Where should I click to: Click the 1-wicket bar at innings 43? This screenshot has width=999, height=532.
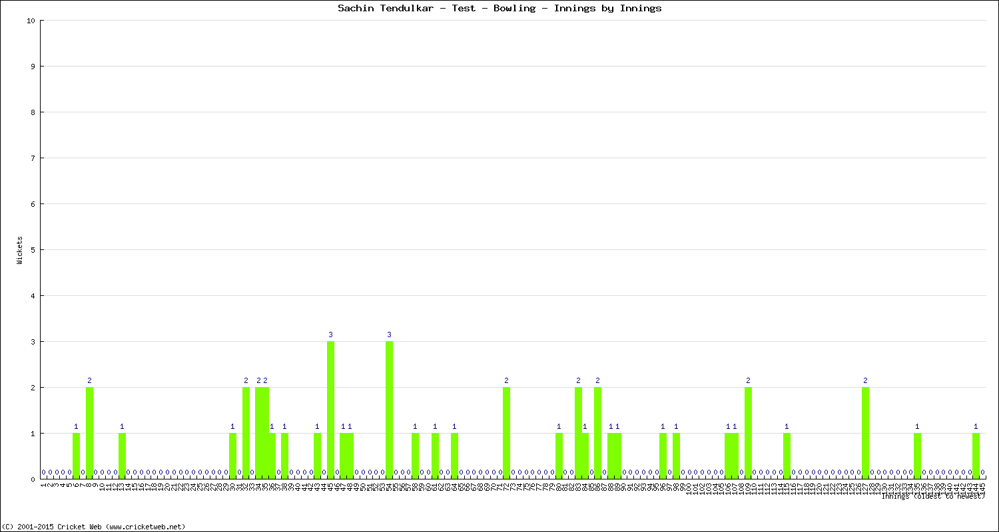click(x=317, y=456)
